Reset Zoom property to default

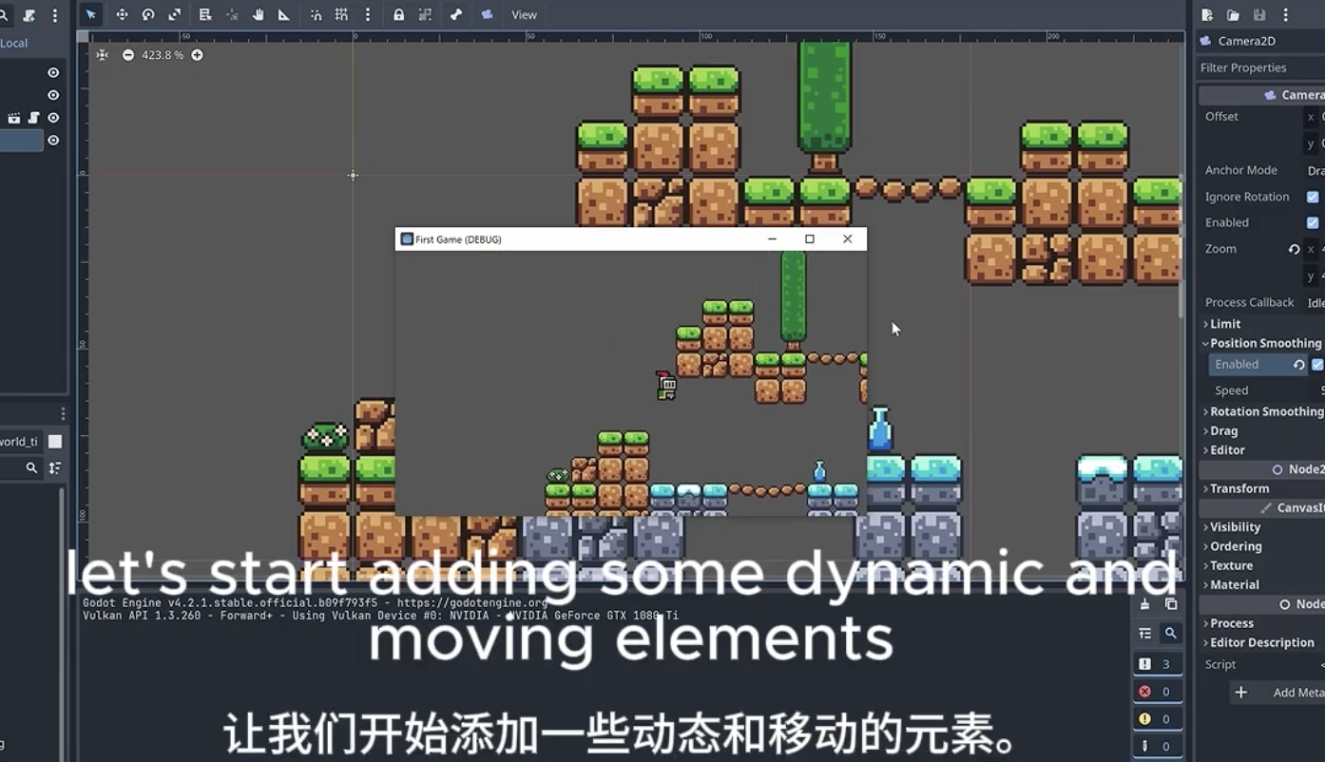tap(1294, 249)
